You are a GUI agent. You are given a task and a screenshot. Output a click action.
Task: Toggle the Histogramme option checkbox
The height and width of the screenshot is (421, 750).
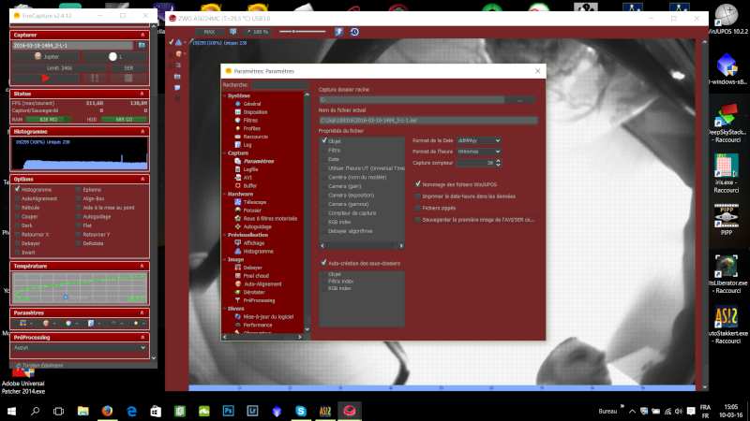coord(17,190)
